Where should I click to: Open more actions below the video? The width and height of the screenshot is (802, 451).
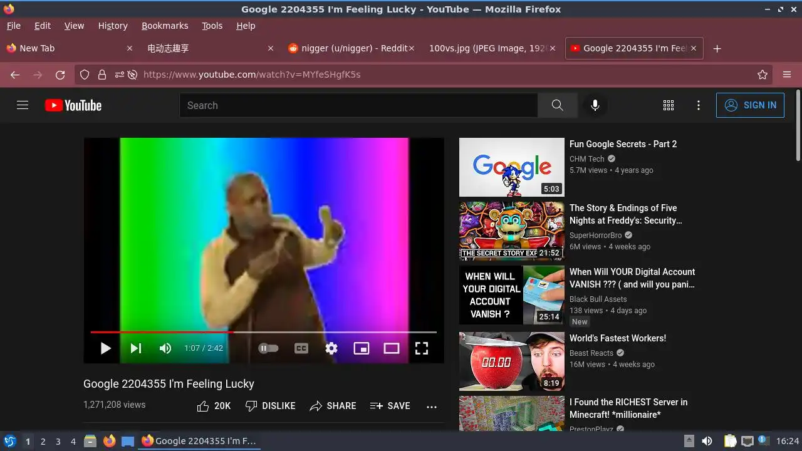pos(432,407)
